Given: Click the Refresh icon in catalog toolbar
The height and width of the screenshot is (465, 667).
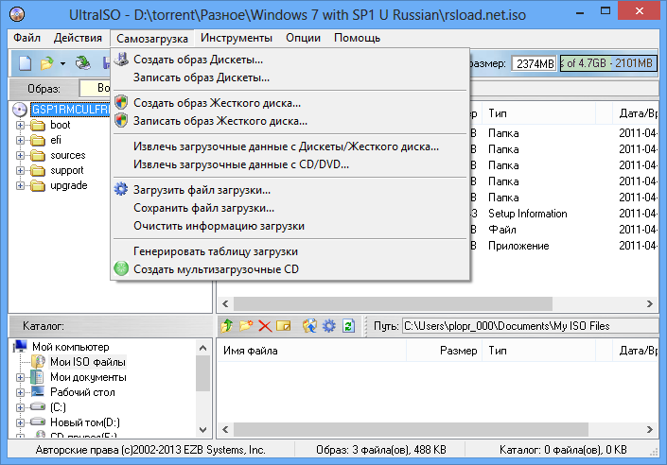Looking at the screenshot, I should [349, 326].
